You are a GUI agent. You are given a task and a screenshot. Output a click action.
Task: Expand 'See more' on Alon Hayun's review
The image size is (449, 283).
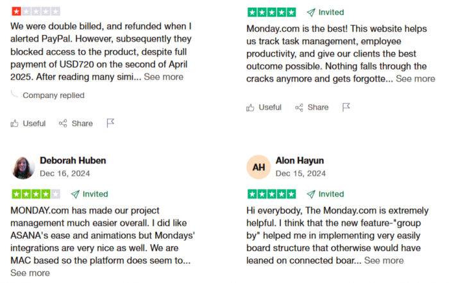click(x=384, y=261)
